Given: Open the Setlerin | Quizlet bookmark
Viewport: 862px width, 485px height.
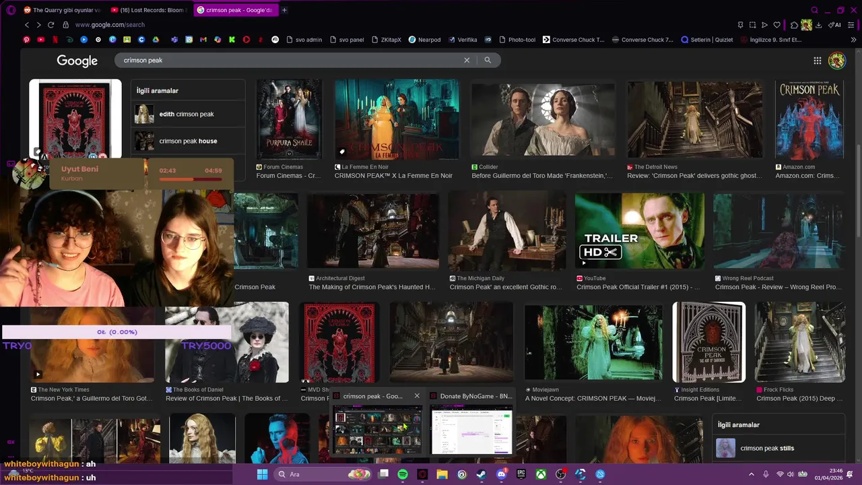Looking at the screenshot, I should point(707,40).
